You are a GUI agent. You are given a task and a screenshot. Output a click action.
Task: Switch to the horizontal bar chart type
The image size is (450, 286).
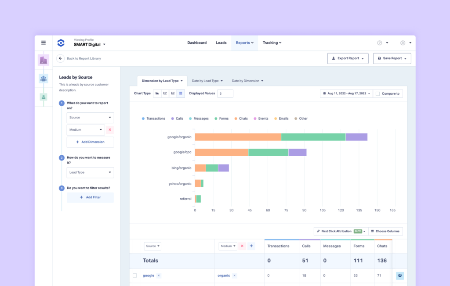181,93
